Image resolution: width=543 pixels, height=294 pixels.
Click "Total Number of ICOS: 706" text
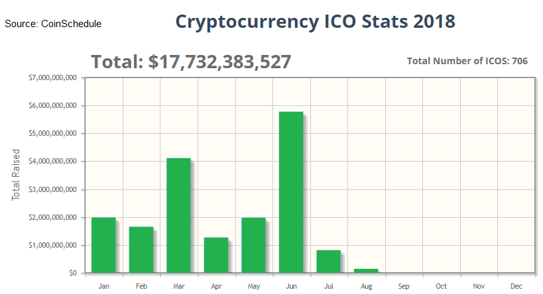(x=467, y=61)
